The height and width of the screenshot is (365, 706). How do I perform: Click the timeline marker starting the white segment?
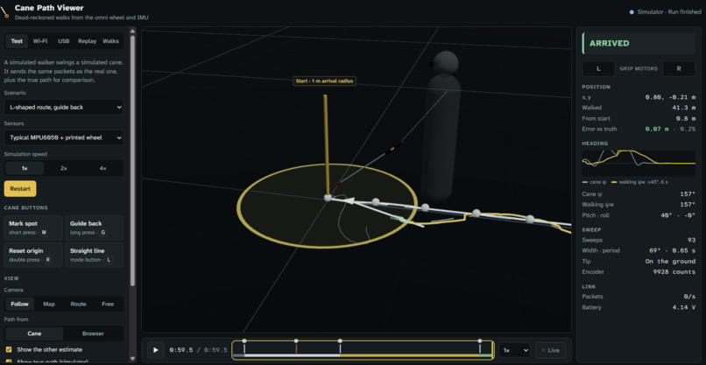[x=244, y=347]
